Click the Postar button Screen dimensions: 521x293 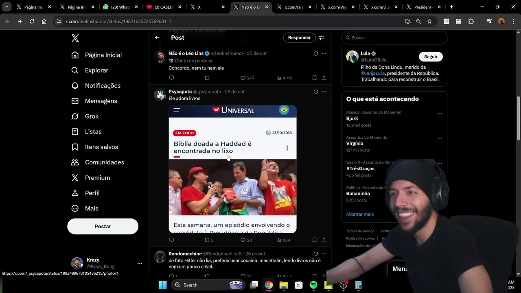pyautogui.click(x=103, y=226)
